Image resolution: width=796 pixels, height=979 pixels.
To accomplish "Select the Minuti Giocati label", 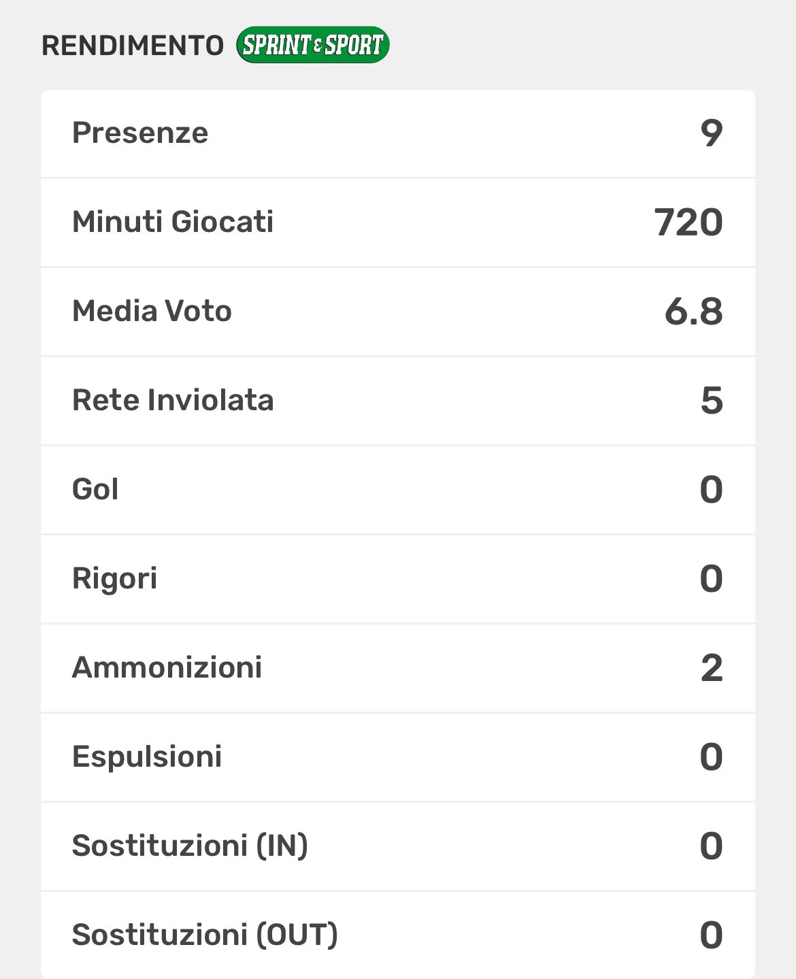I will (x=173, y=222).
